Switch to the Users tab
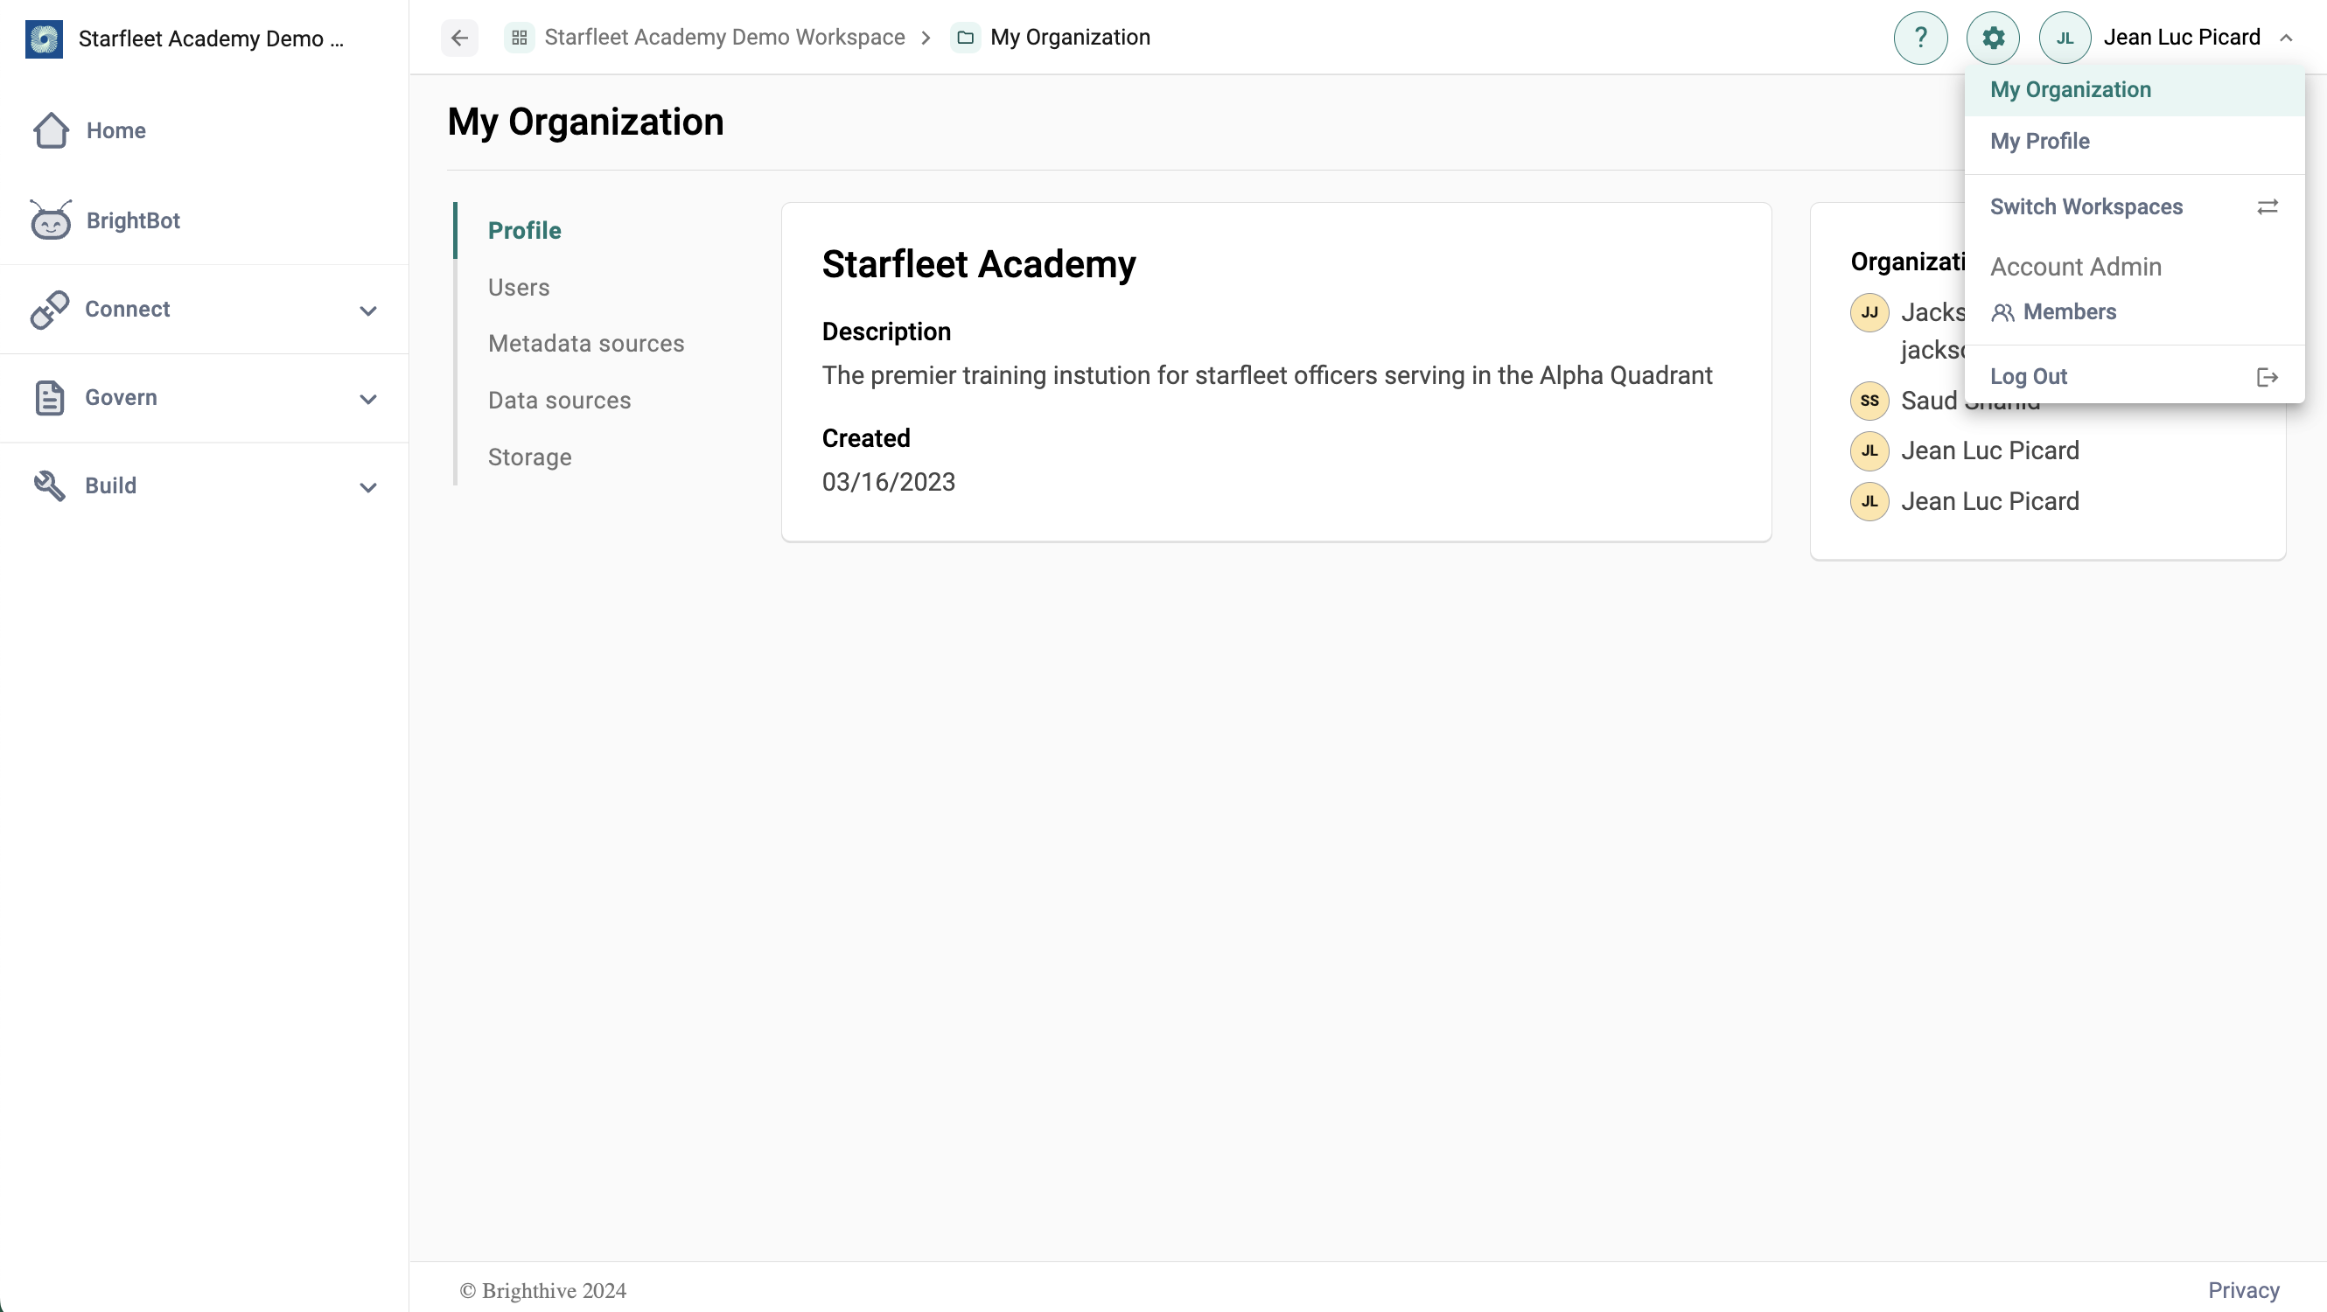Screen dimensions: 2327x1312 coord(519,288)
